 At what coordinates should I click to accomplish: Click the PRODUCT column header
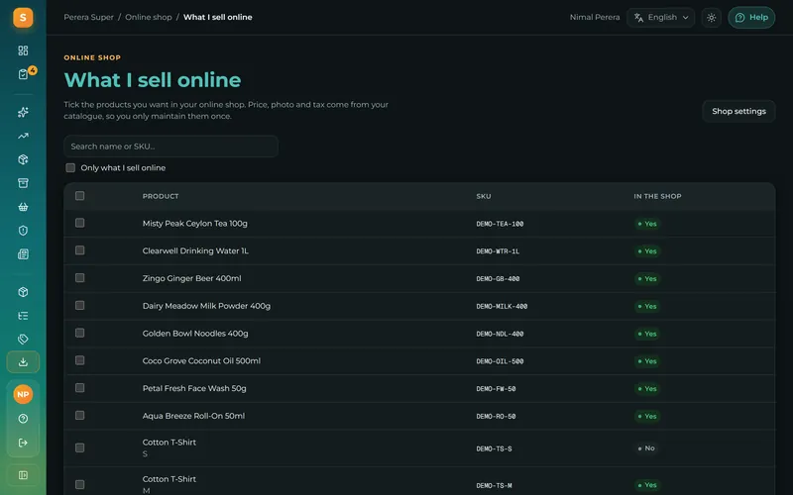161,196
